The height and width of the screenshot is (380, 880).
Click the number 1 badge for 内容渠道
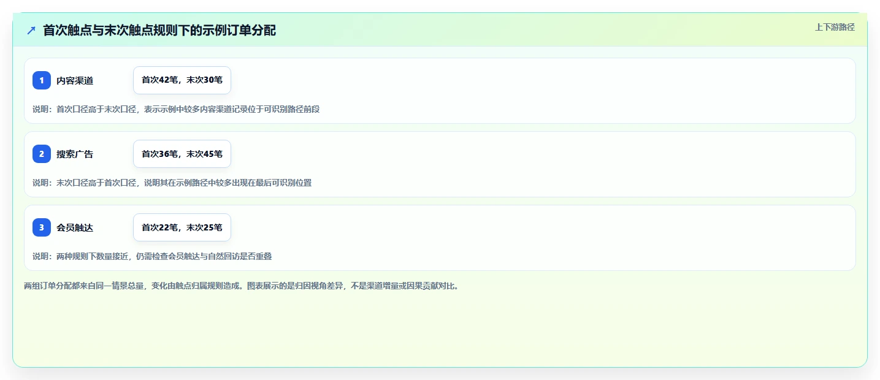point(42,80)
